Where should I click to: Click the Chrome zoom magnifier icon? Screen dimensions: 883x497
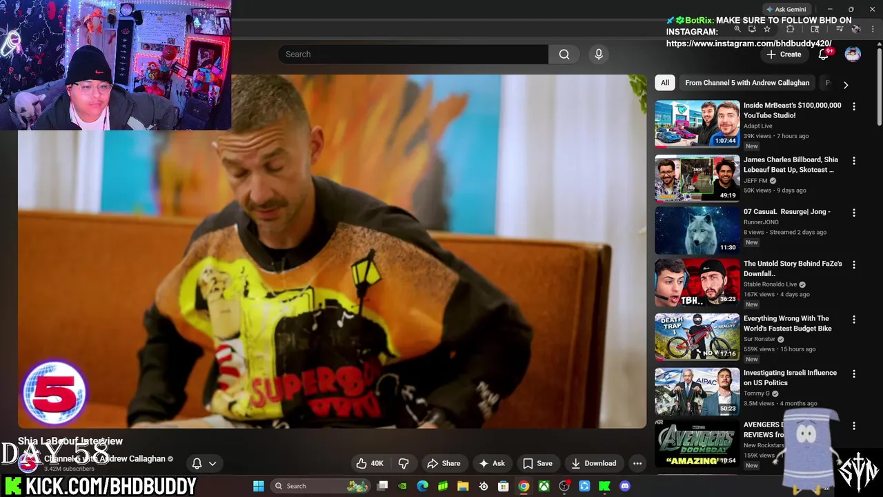point(737,29)
